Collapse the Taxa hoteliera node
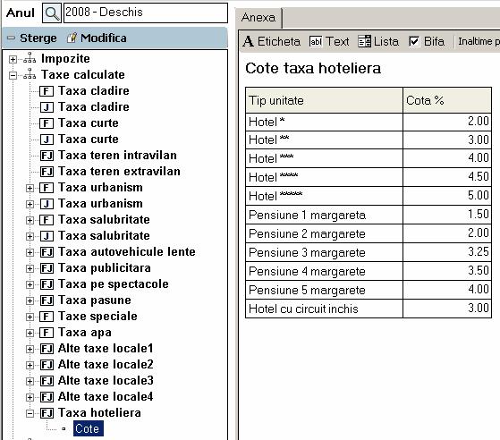Screen dimensions: 500x440 [30, 413]
